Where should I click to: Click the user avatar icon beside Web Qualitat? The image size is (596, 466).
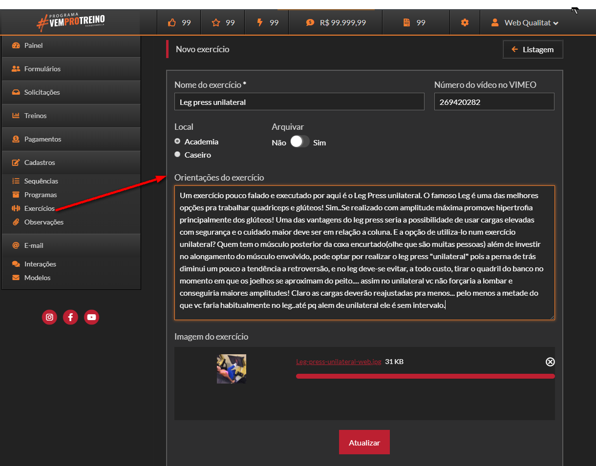(495, 22)
